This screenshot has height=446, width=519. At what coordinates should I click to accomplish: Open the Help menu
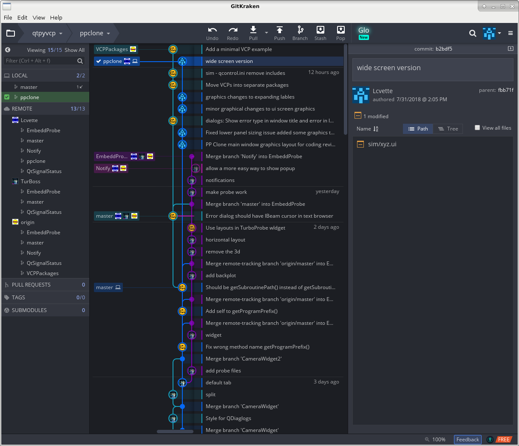[x=56, y=17]
